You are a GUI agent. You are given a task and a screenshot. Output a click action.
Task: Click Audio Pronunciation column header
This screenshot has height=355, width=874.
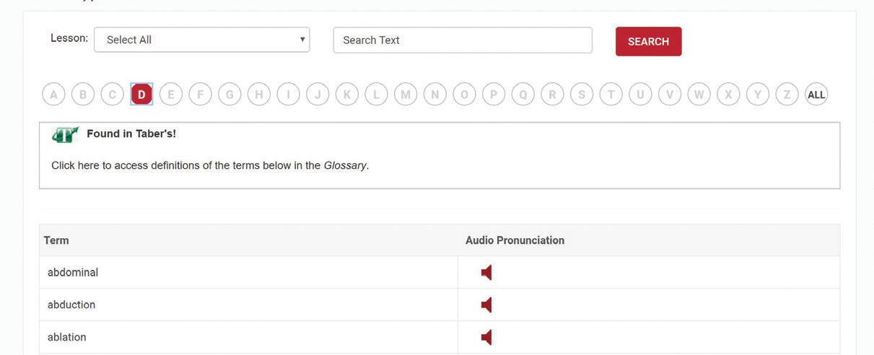point(515,240)
